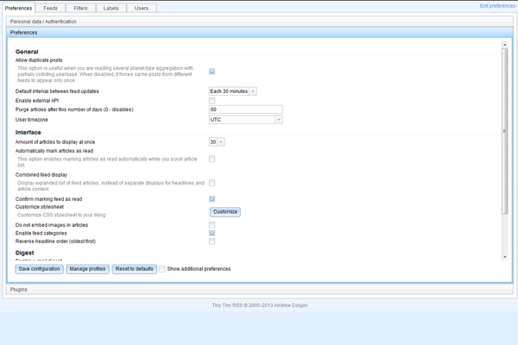Enable the external API checkbox
Screen dimensions: 518x345
(x=212, y=101)
